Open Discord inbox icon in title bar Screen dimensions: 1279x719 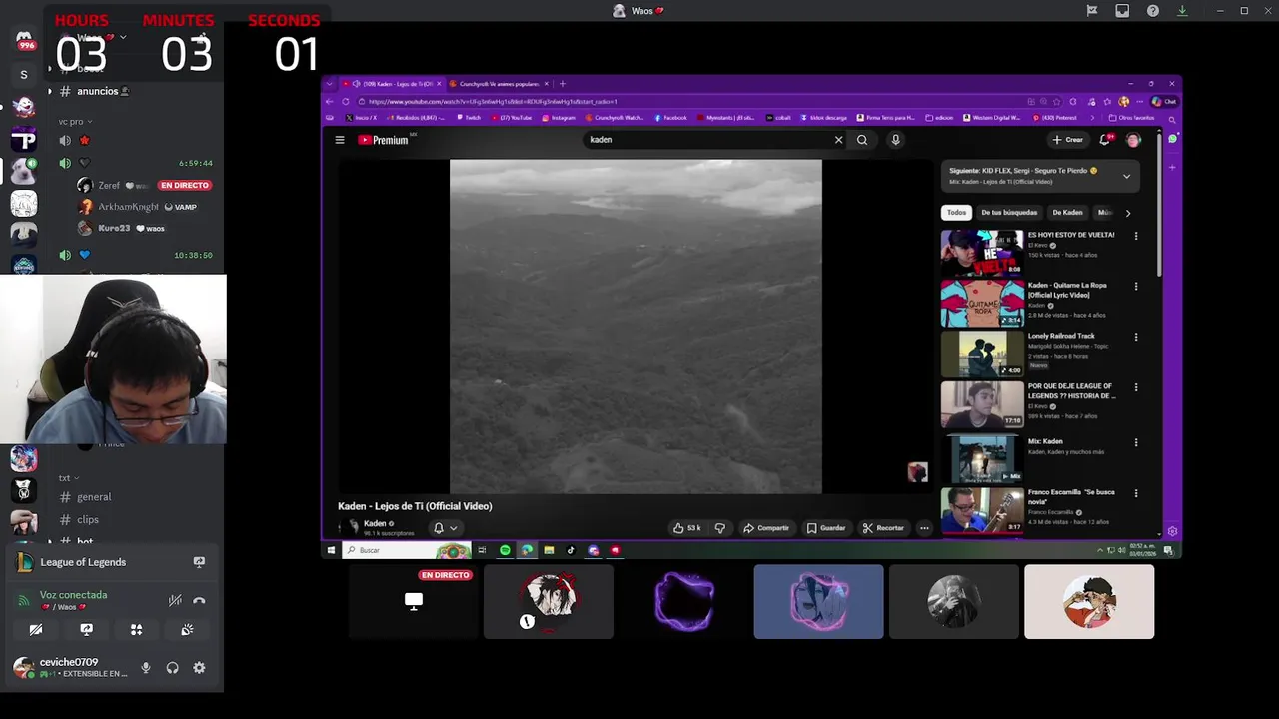click(1122, 11)
